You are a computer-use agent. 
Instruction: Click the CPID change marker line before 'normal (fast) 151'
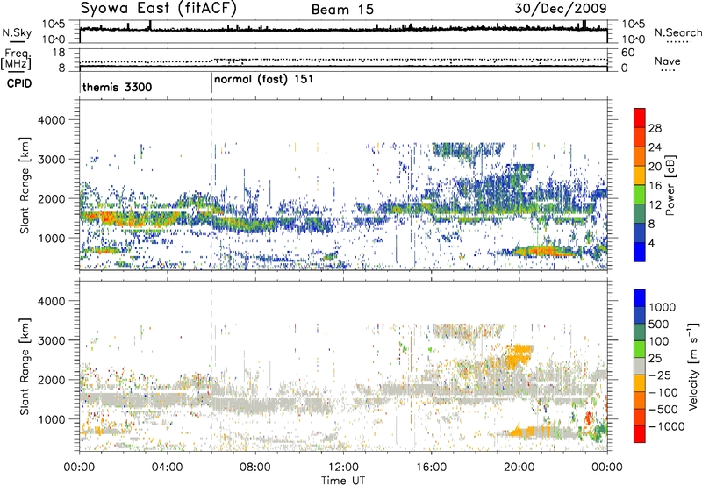coord(211,83)
